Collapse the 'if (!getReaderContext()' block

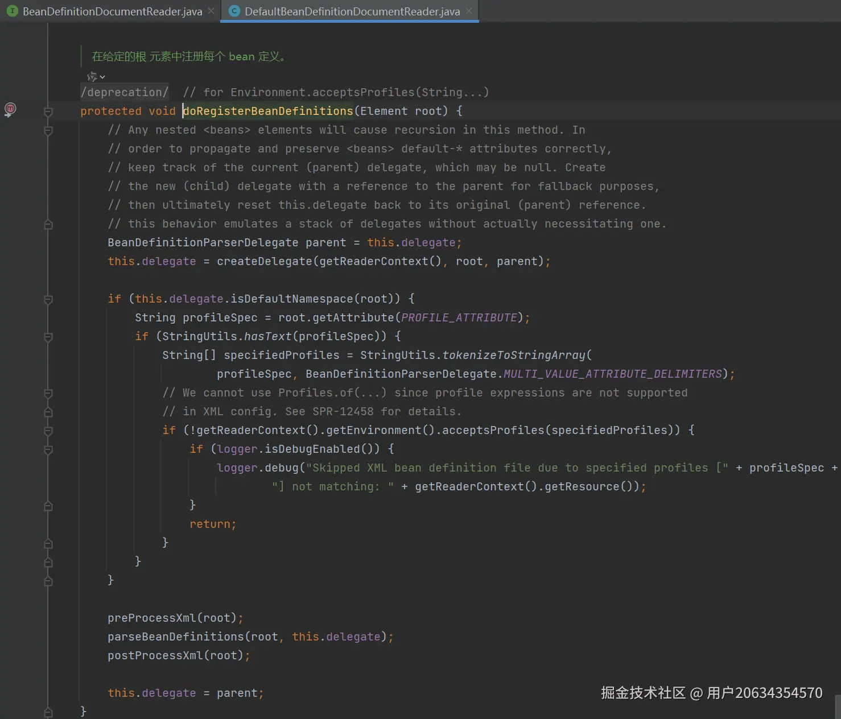(x=48, y=431)
